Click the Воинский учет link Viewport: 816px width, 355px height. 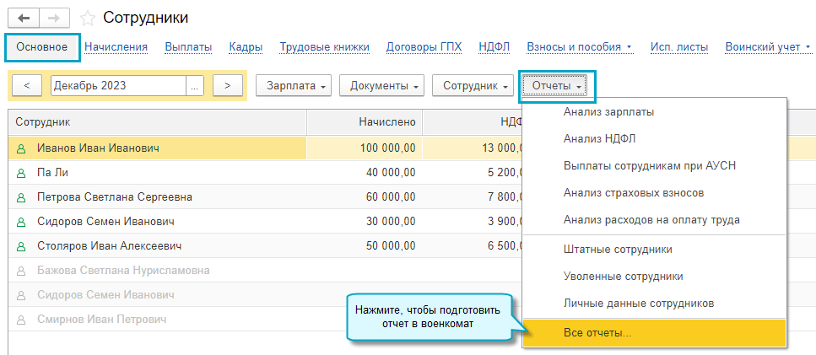(766, 47)
